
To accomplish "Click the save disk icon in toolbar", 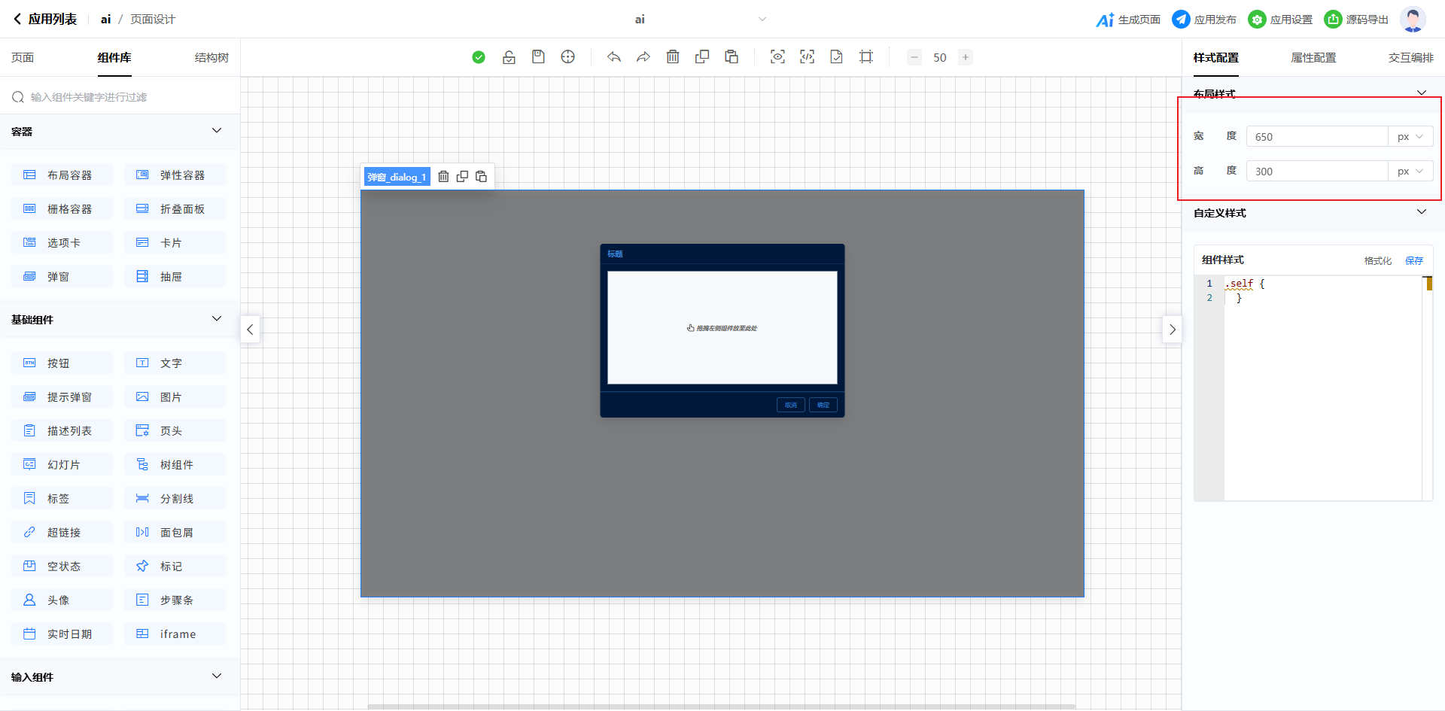I will click(x=538, y=57).
